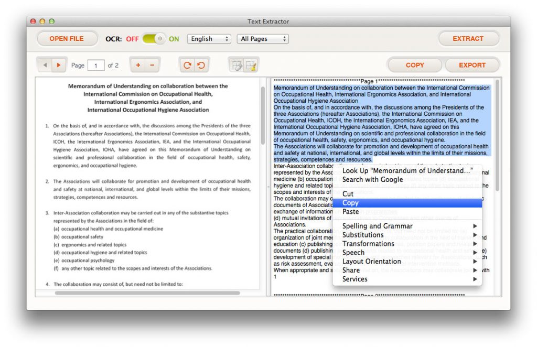537x347 pixels.
Task: Toggle the OCR switch
Action: 154,39
